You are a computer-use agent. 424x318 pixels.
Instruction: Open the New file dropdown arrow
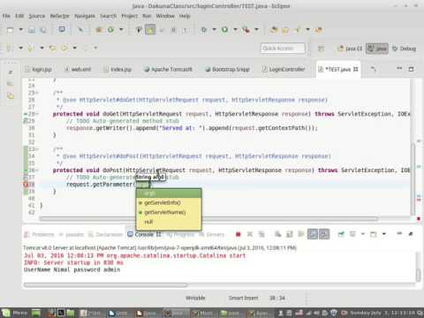click(x=20, y=29)
